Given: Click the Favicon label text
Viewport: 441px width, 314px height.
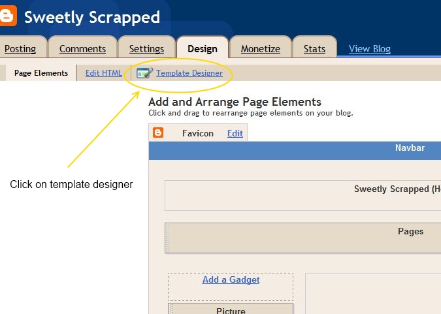Looking at the screenshot, I should click(198, 133).
